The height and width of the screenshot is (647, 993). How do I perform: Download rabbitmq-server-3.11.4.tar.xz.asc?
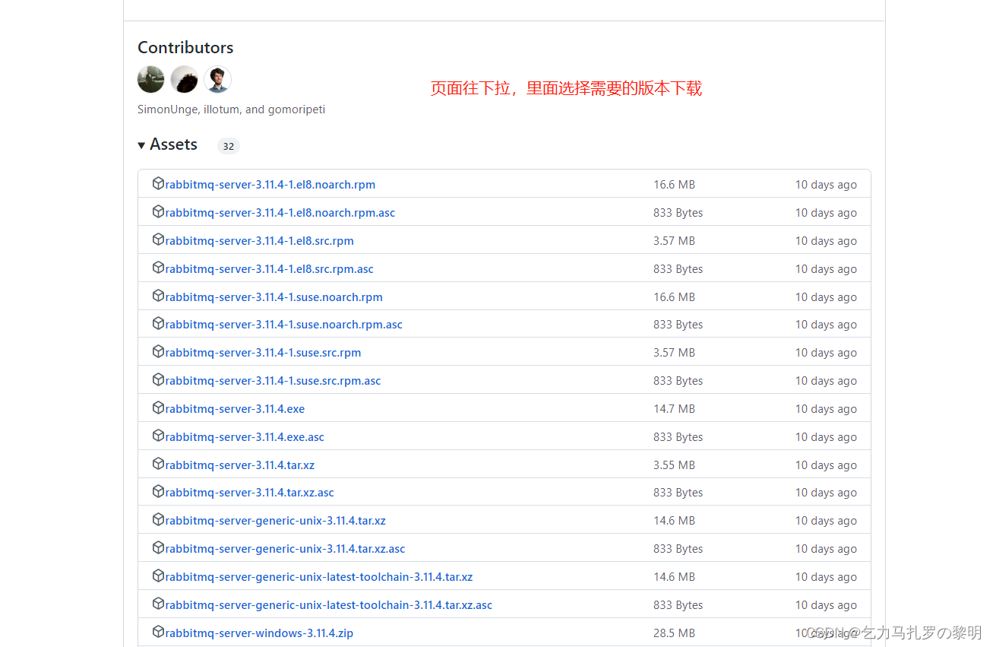(x=250, y=493)
